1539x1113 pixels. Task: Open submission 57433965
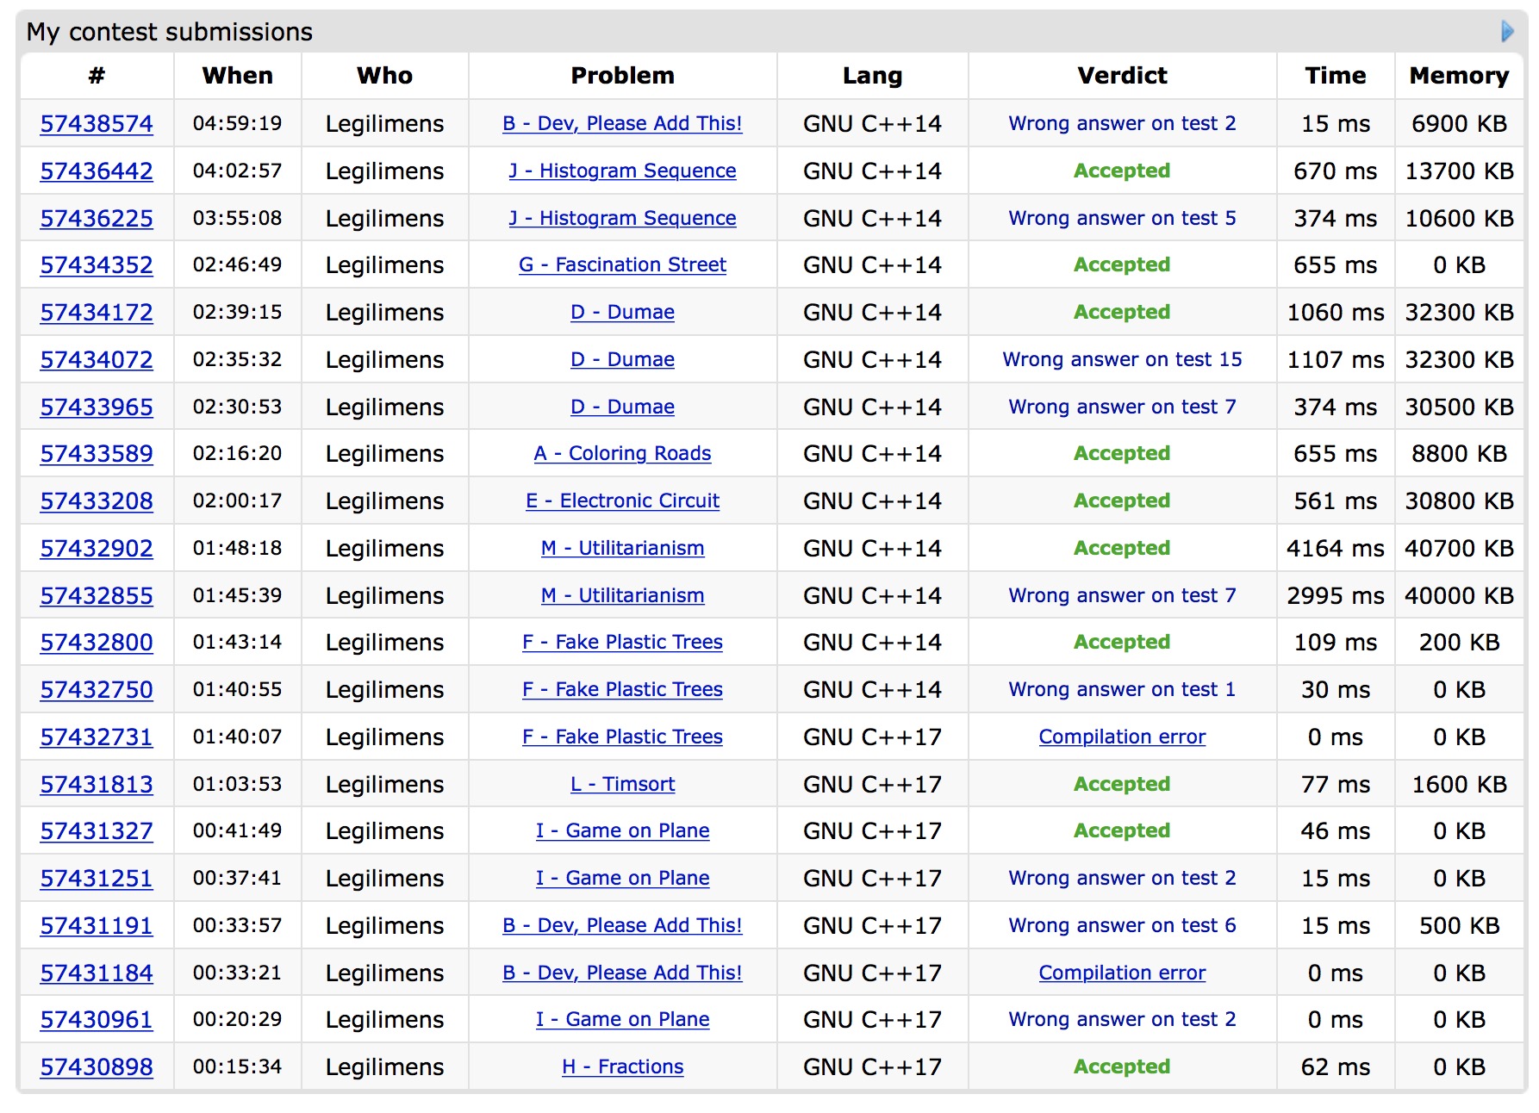(97, 407)
